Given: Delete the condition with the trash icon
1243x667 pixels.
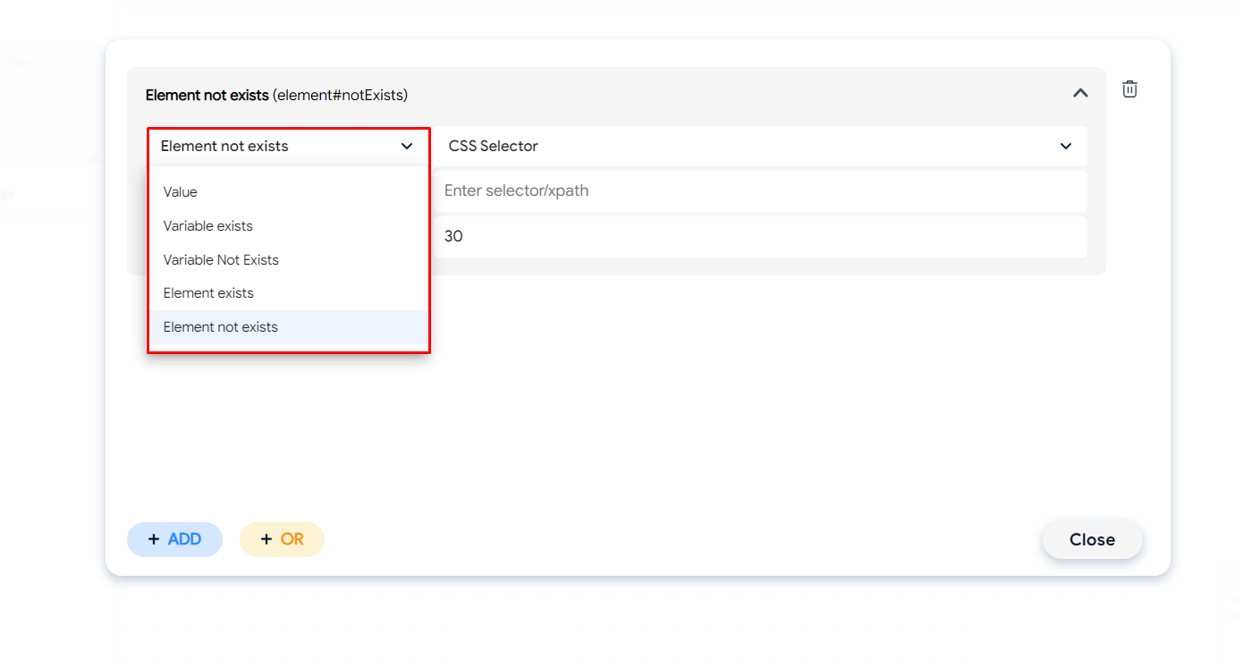Looking at the screenshot, I should click(1129, 89).
